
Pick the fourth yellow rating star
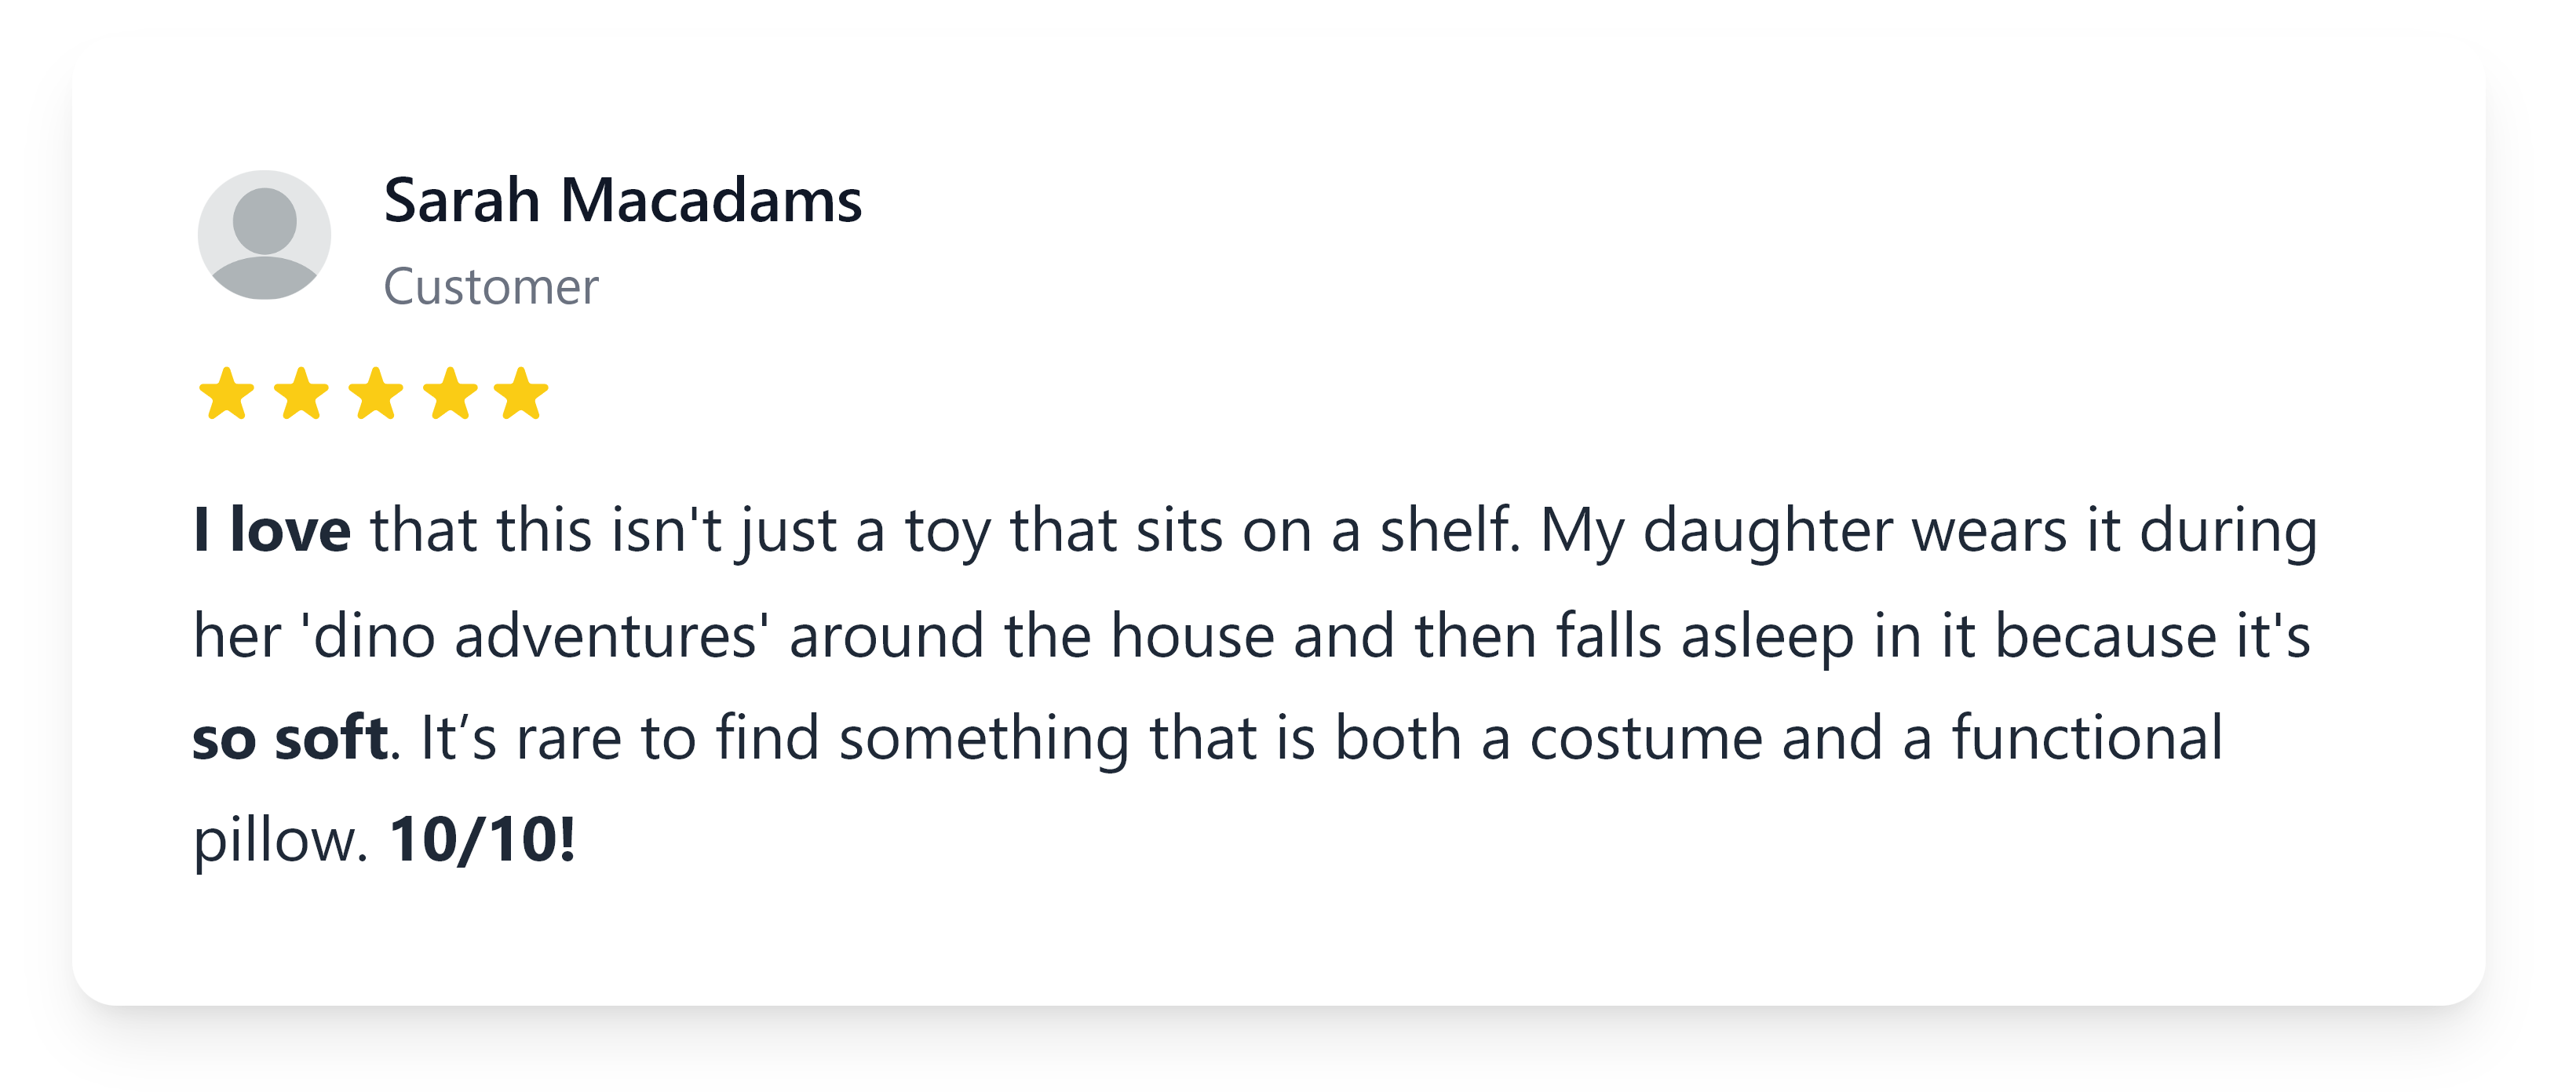tap(450, 394)
